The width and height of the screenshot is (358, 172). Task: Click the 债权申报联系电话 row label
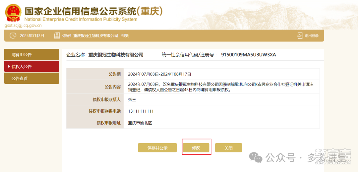[104, 111]
